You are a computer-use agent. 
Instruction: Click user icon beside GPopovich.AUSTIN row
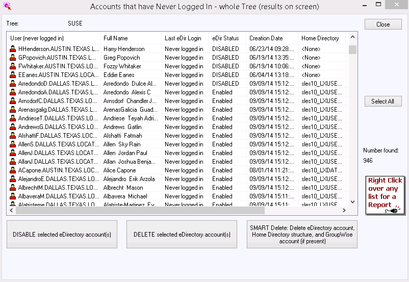click(x=13, y=58)
